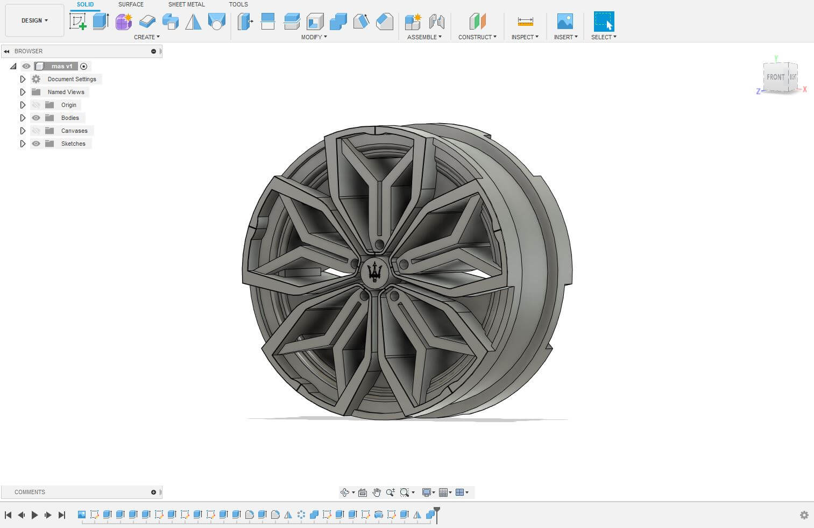Jump to the timeline beginning
This screenshot has width=814, height=528.
coord(8,515)
